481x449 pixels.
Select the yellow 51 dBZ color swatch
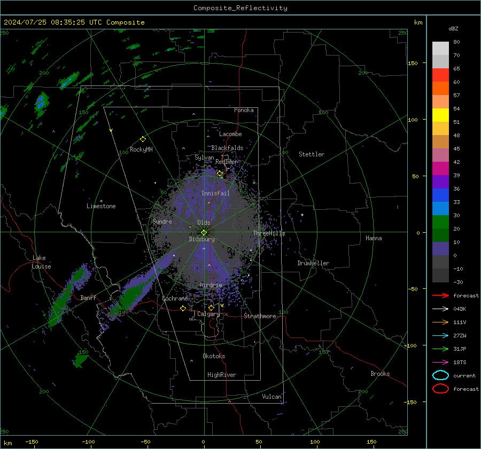440,115
